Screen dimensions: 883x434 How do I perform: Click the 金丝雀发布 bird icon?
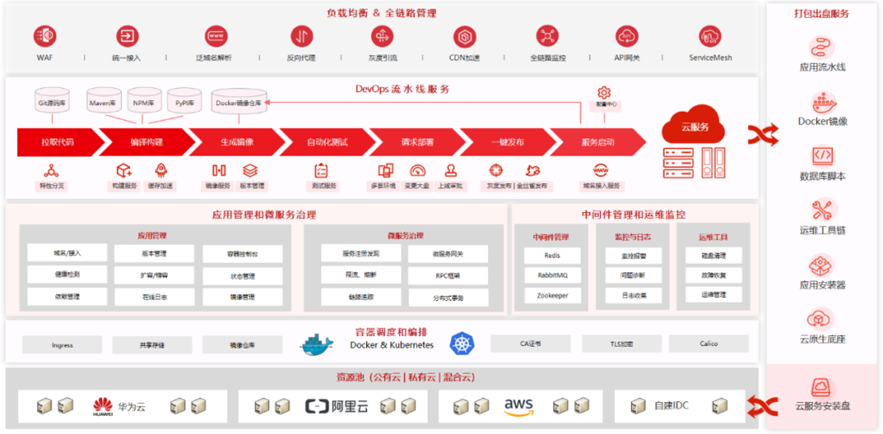coord(533,170)
